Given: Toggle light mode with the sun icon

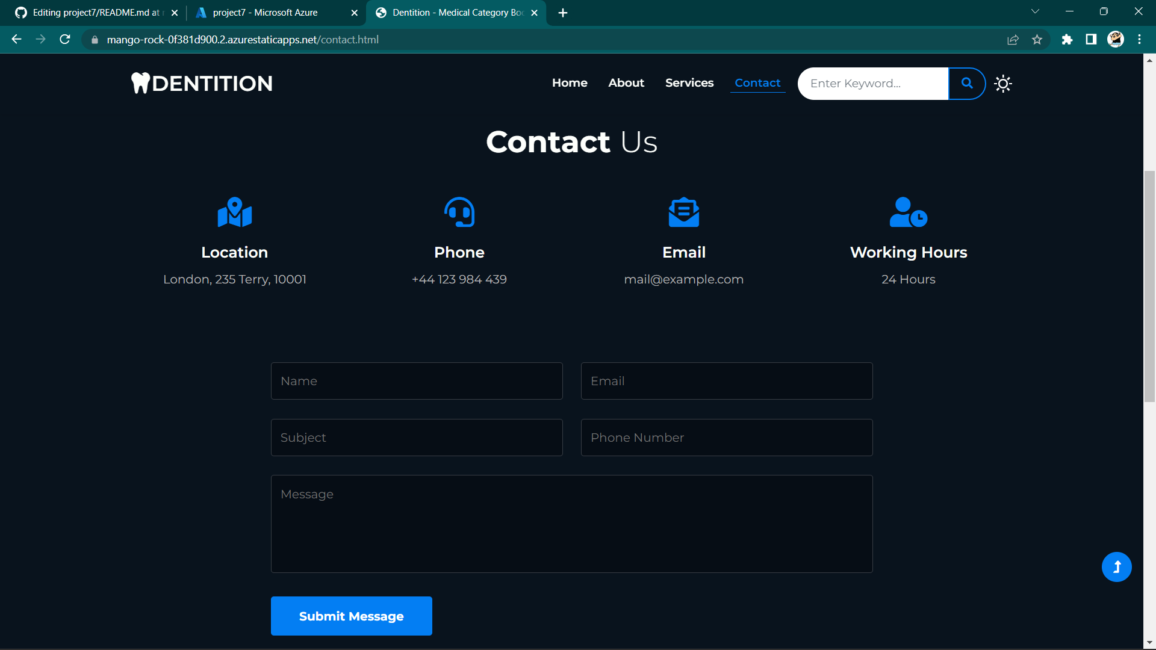Looking at the screenshot, I should click(1002, 84).
